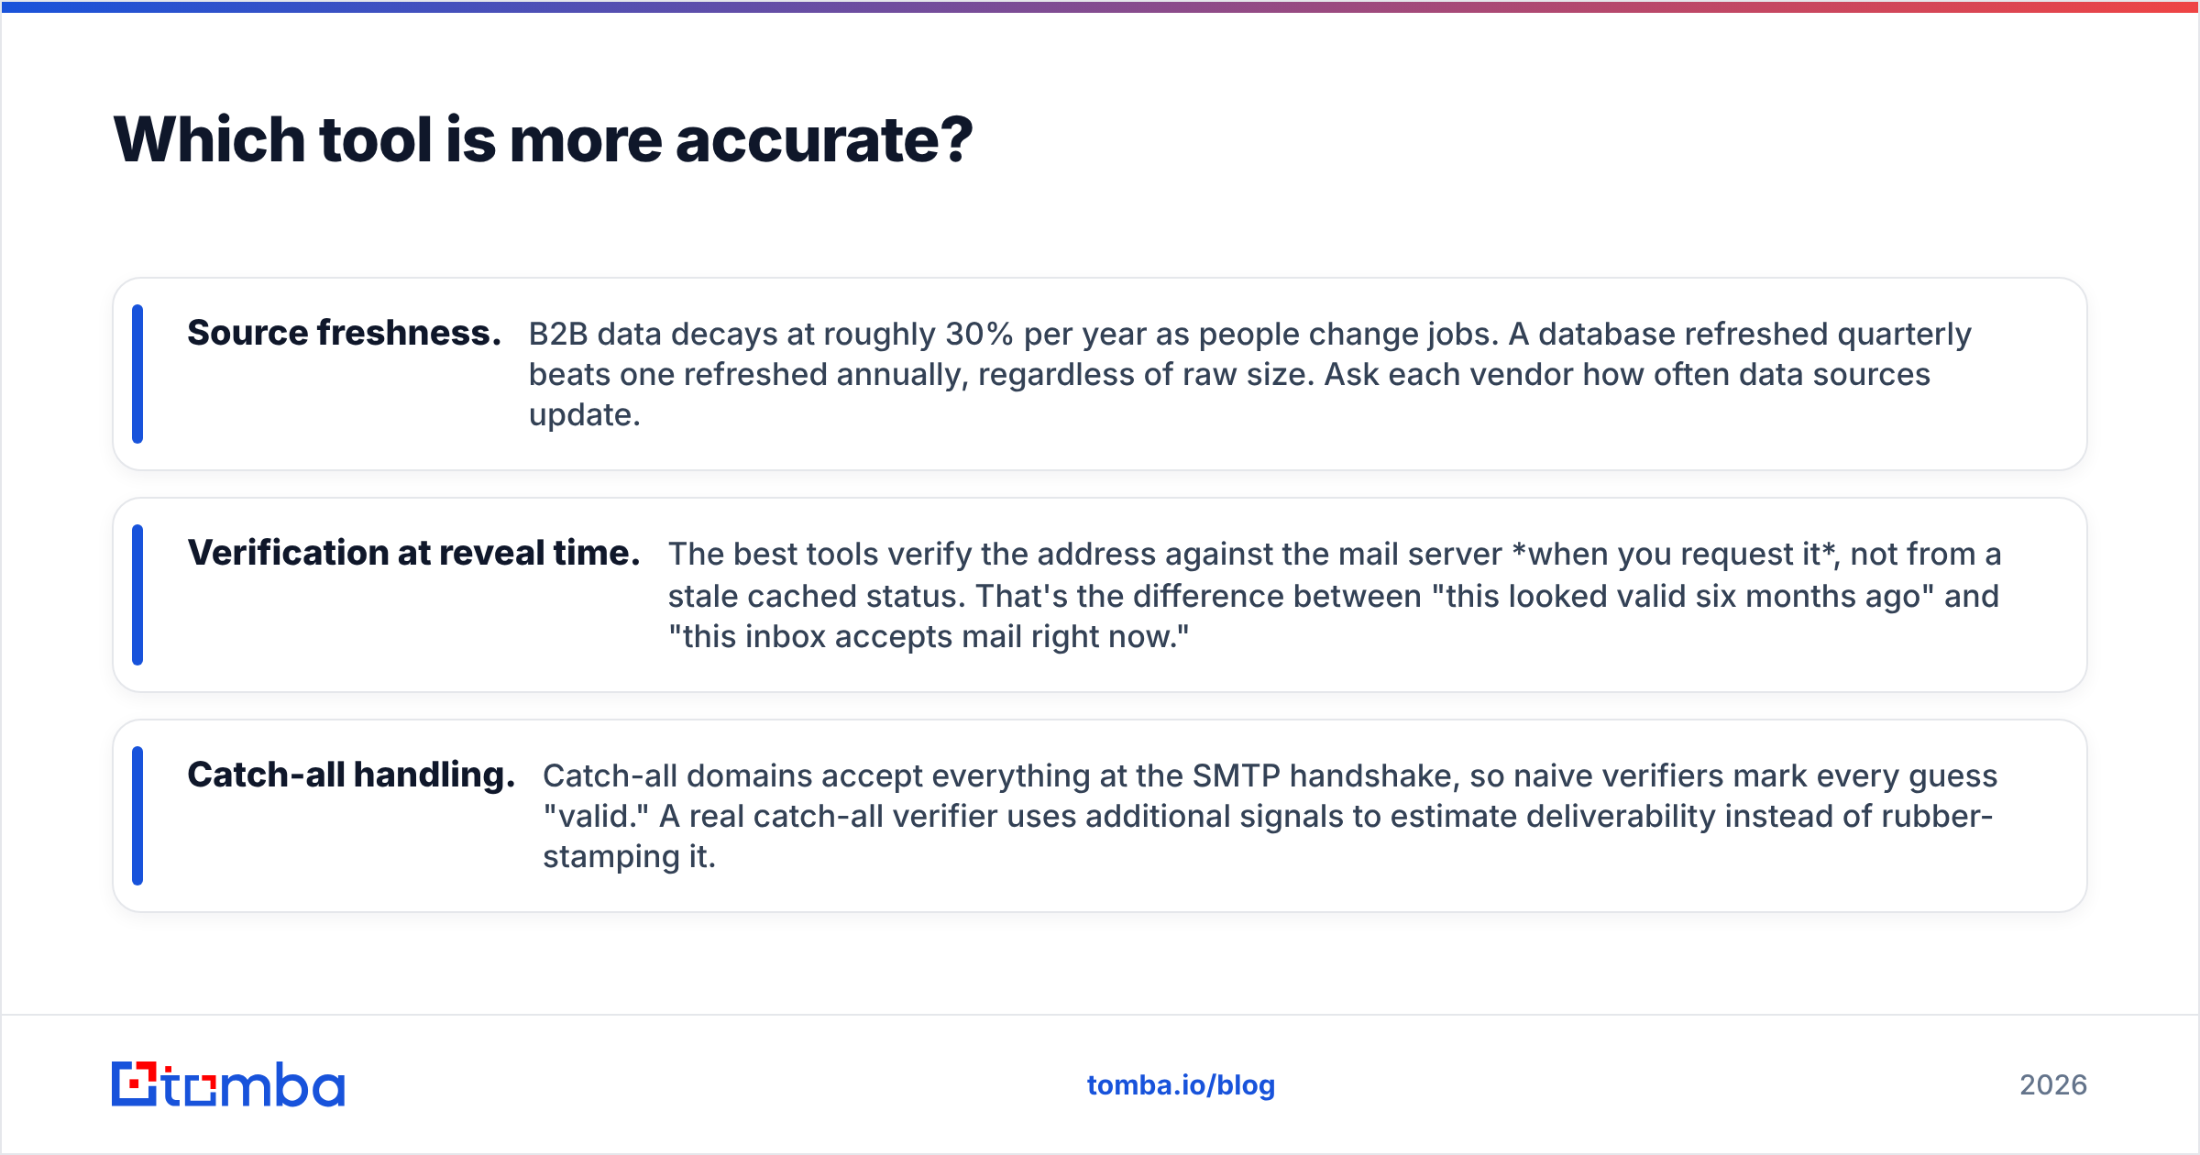
Task: Click the "Verification at reveal time." title
Action: (413, 553)
